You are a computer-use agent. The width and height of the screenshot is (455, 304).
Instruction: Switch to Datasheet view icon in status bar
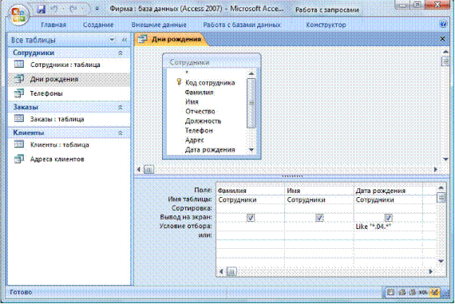tap(391, 292)
